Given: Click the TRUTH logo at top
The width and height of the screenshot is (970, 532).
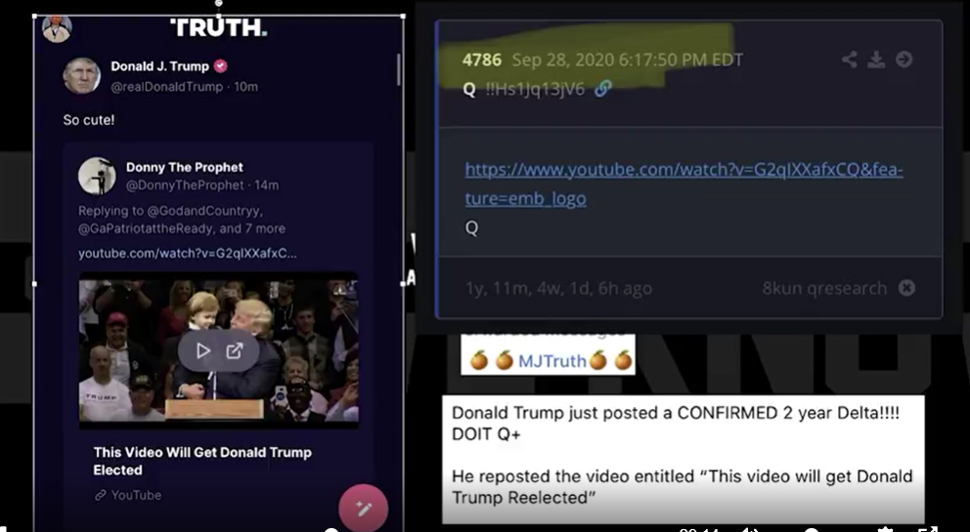Looking at the screenshot, I should pyautogui.click(x=218, y=27).
